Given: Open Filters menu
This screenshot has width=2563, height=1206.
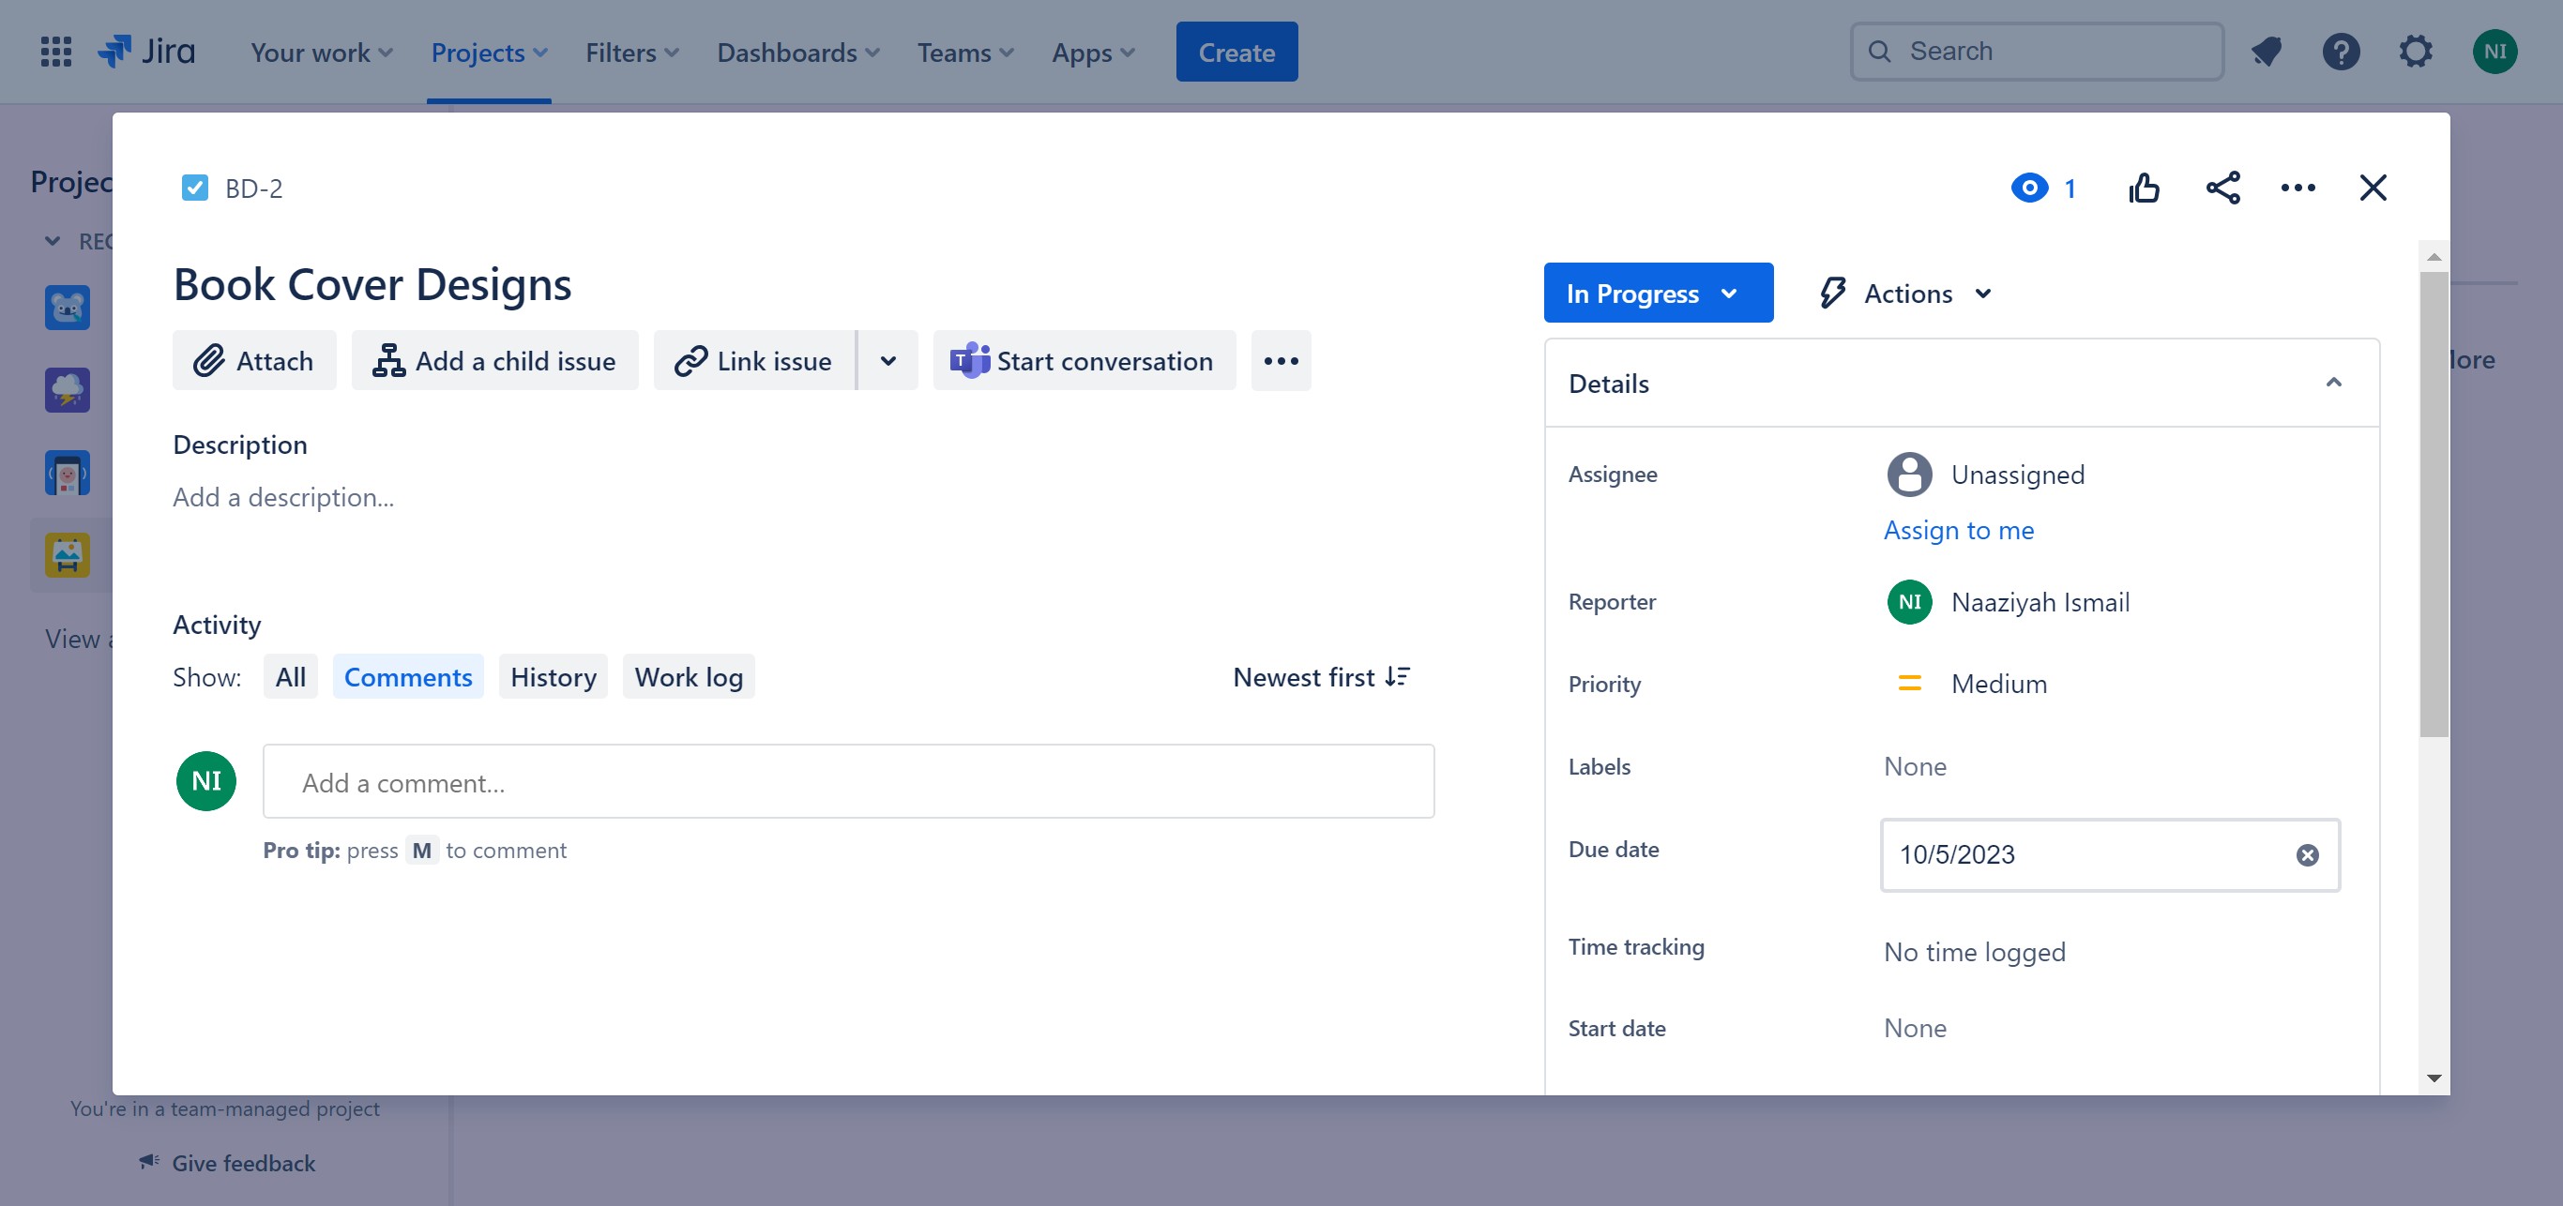Looking at the screenshot, I should [x=631, y=52].
